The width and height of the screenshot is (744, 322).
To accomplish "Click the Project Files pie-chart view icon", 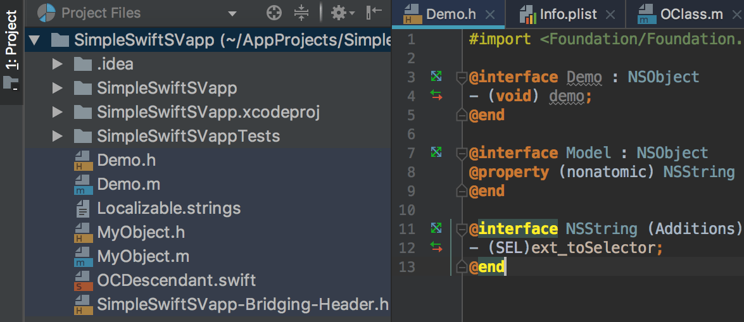I will (46, 13).
